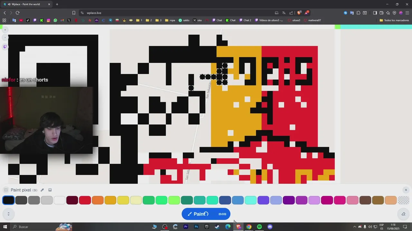This screenshot has width=412, height=231.
Task: Click the small square icon after the pencil
Action: tap(50, 190)
